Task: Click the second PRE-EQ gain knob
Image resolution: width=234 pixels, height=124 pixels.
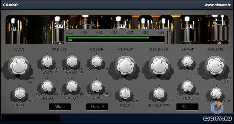Action: pos(72,62)
